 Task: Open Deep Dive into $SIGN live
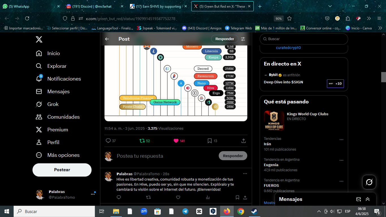283,82
